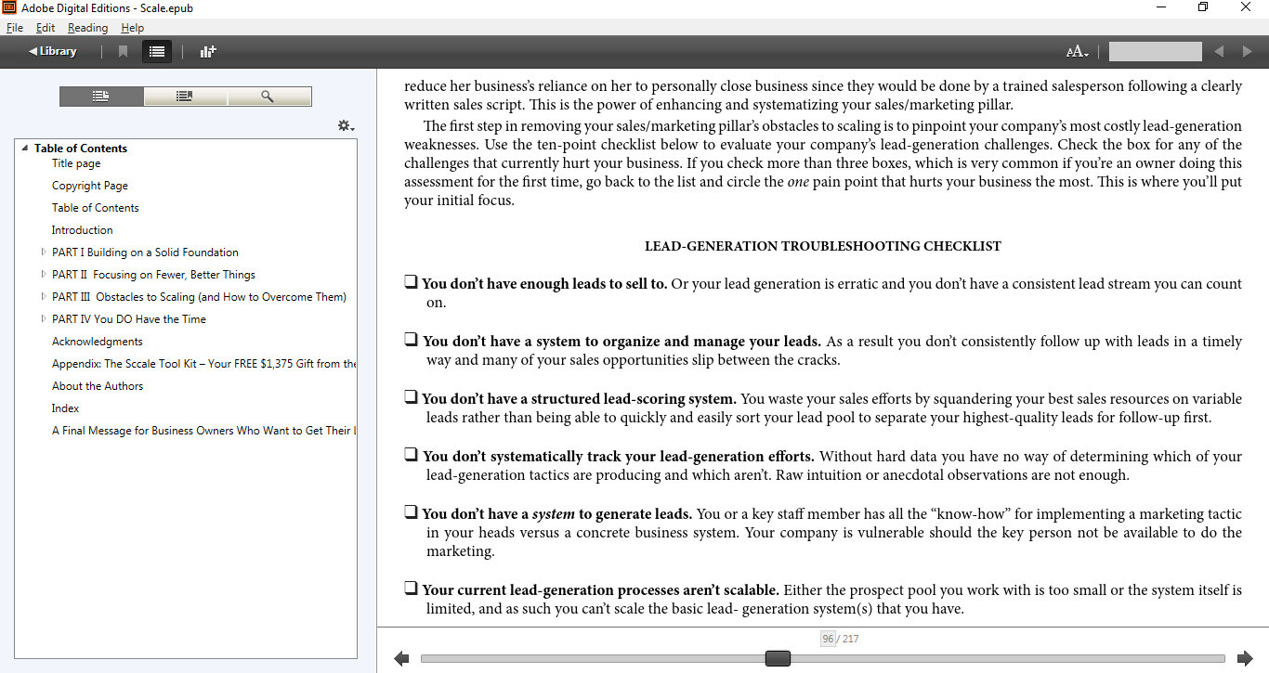Click 'structured lead-scoring system' checkbox glyph
Image resolution: width=1269 pixels, height=673 pixels.
tap(411, 397)
